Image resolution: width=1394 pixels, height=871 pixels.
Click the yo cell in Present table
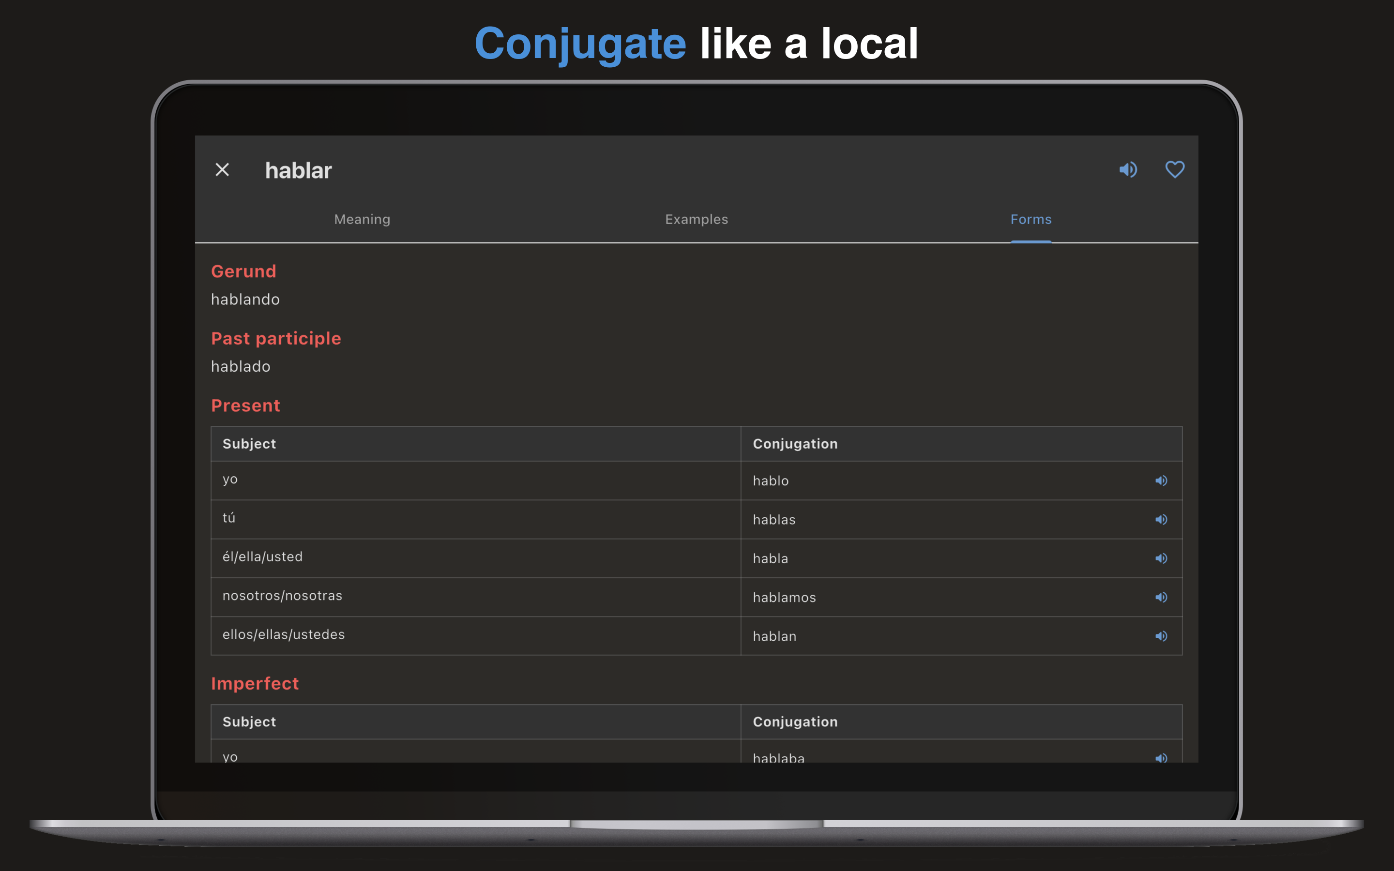coord(476,481)
